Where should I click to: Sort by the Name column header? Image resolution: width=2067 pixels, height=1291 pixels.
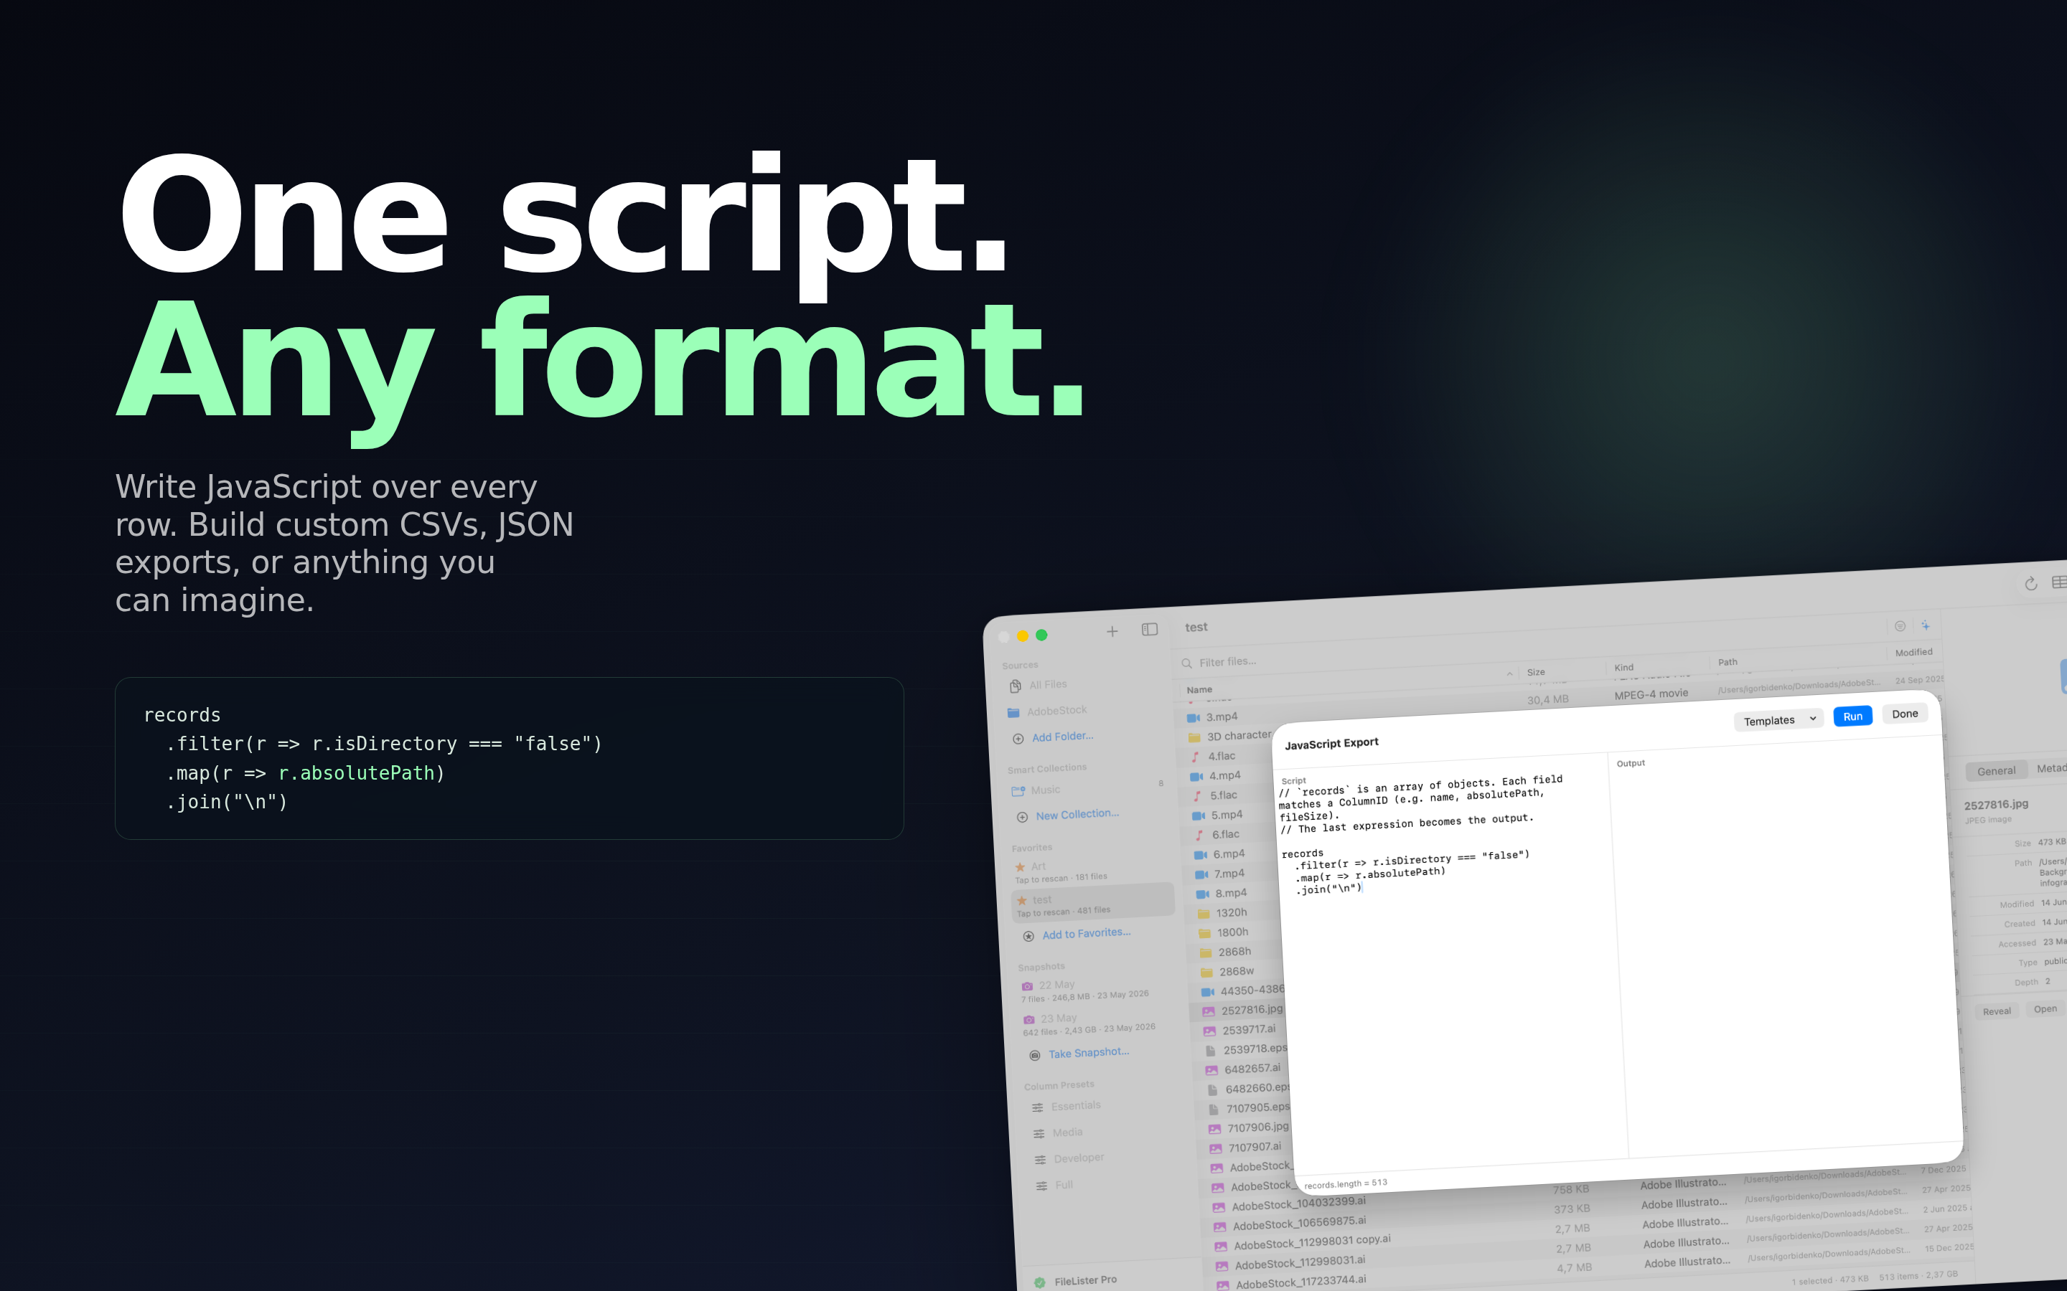[1199, 690]
